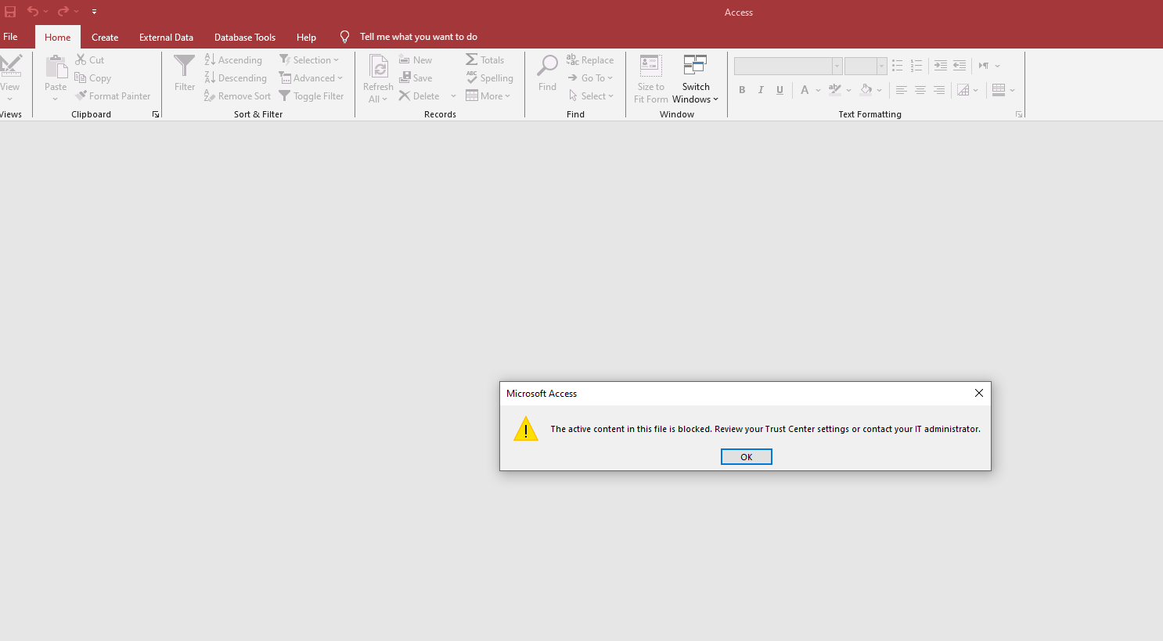The width and height of the screenshot is (1163, 641).
Task: Toggle Italic formatting
Action: tap(761, 90)
